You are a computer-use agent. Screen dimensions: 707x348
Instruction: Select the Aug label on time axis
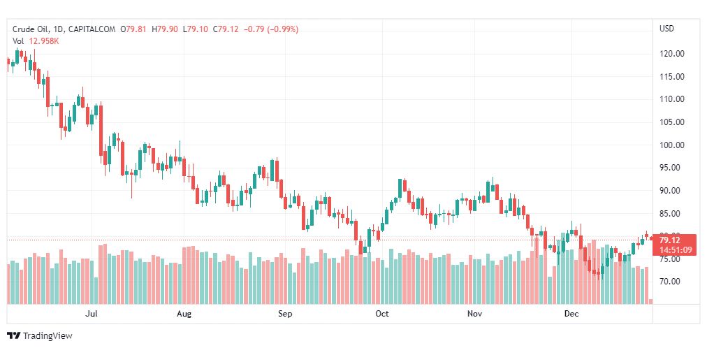(184, 314)
